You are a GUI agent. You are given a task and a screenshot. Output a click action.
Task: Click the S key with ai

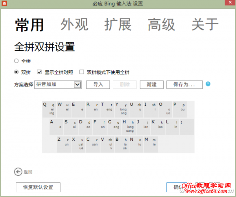(71, 127)
